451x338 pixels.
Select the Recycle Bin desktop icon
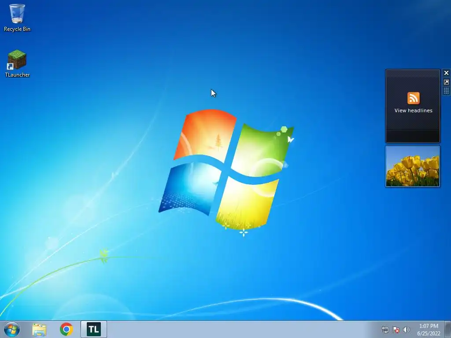pos(17,17)
